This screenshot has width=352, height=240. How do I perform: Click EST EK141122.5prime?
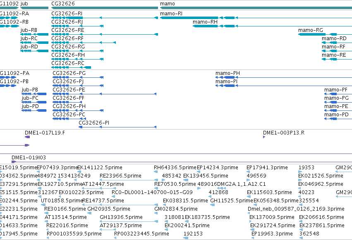click(100, 168)
